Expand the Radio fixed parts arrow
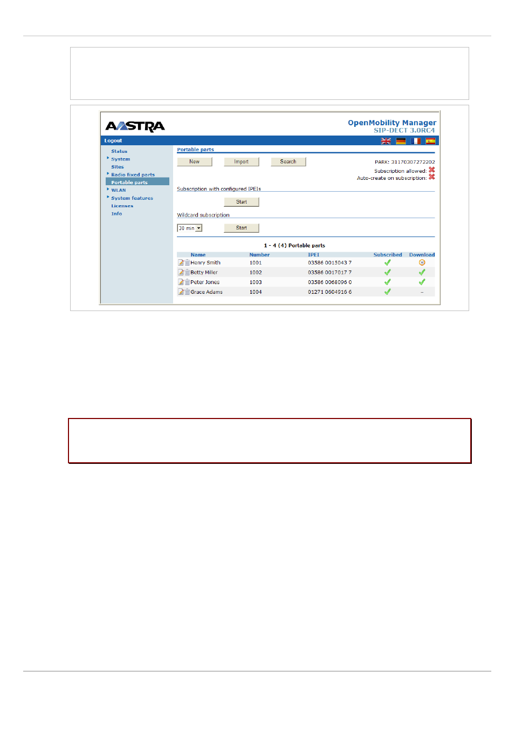 108,174
